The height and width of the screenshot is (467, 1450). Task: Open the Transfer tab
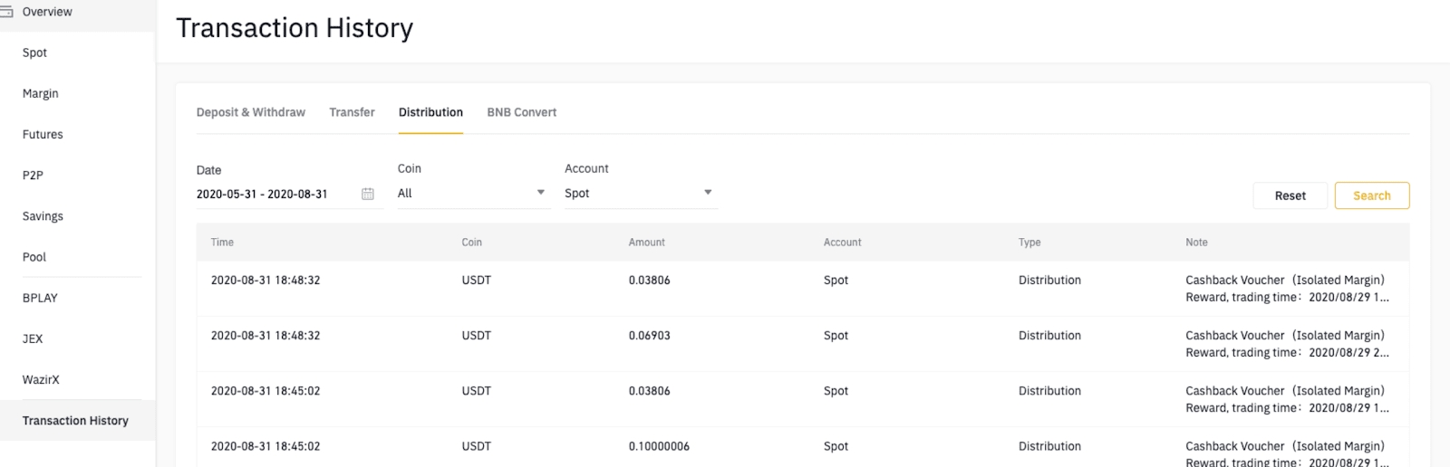352,112
